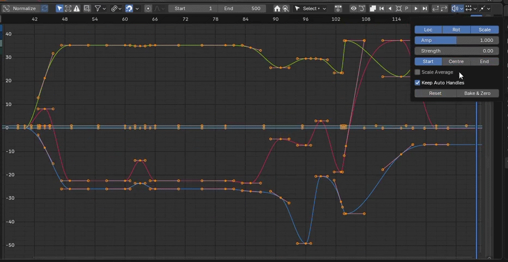This screenshot has height=262, width=508.
Task: Enable the Scale Average checkbox
Action: (418, 72)
